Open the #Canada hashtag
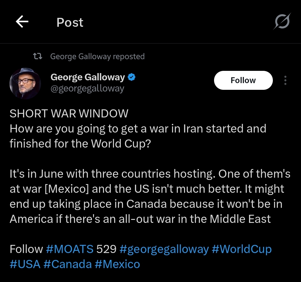The width and height of the screenshot is (301, 282). [x=67, y=264]
